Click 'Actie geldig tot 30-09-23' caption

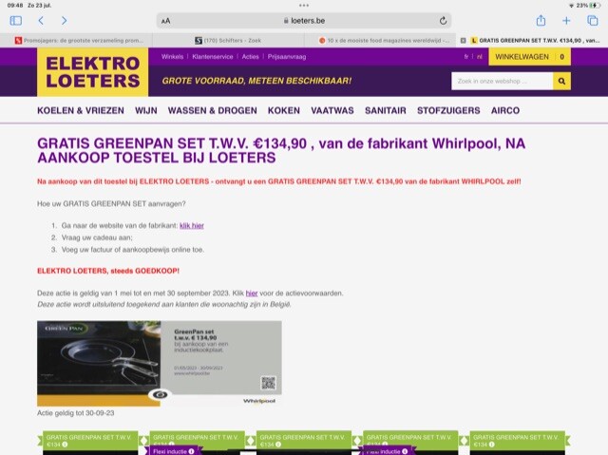[76, 413]
